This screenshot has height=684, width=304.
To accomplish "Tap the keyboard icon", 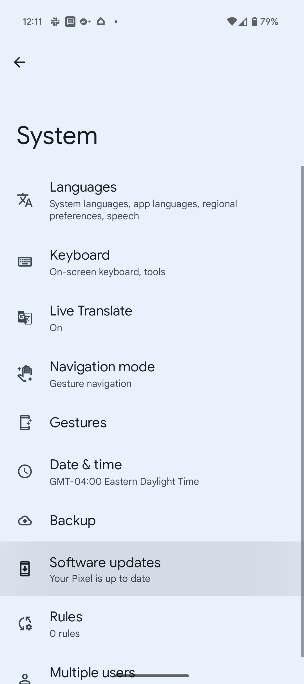I will pos(25,262).
